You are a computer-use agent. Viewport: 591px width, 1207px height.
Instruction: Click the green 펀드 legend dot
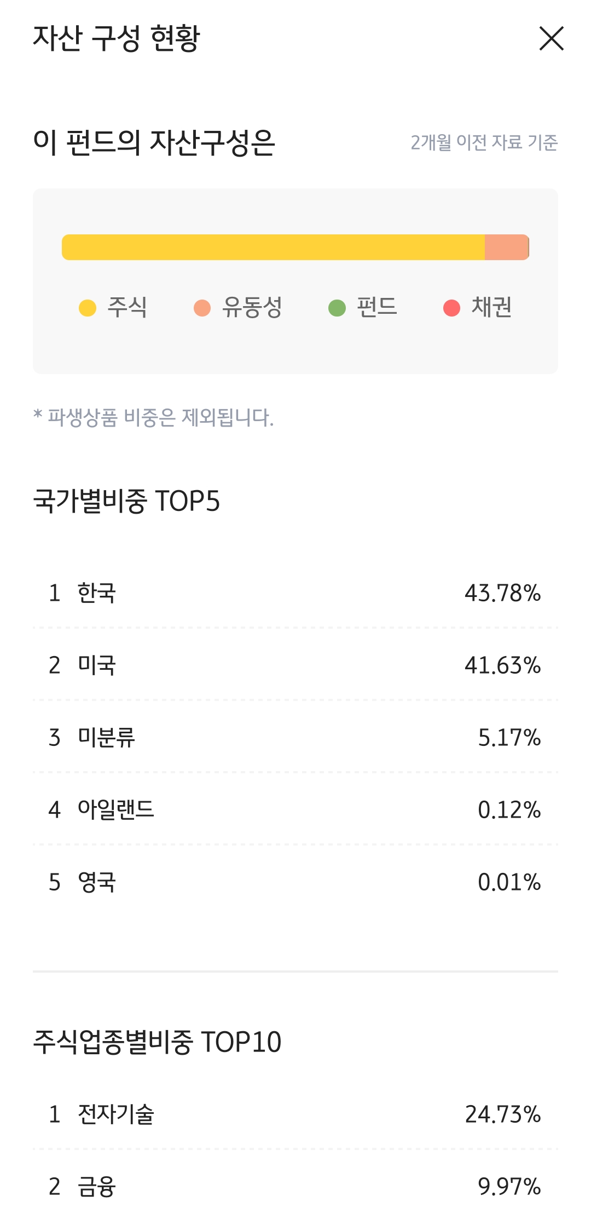click(337, 308)
